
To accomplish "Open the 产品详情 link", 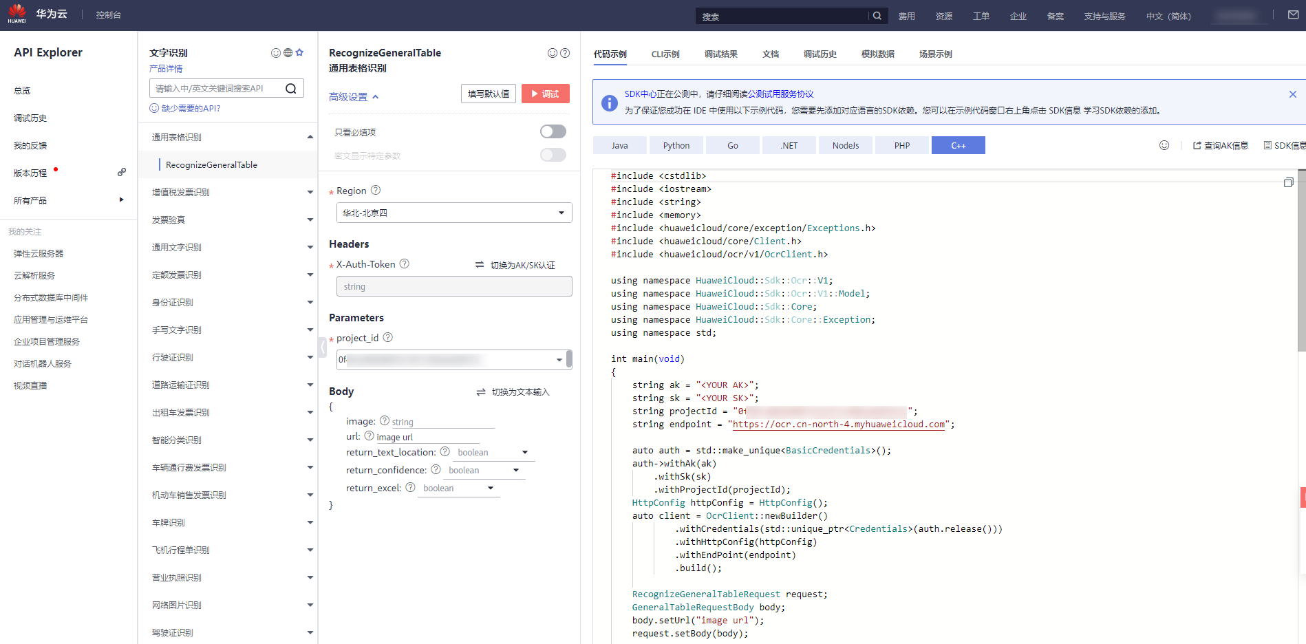I will [166, 69].
